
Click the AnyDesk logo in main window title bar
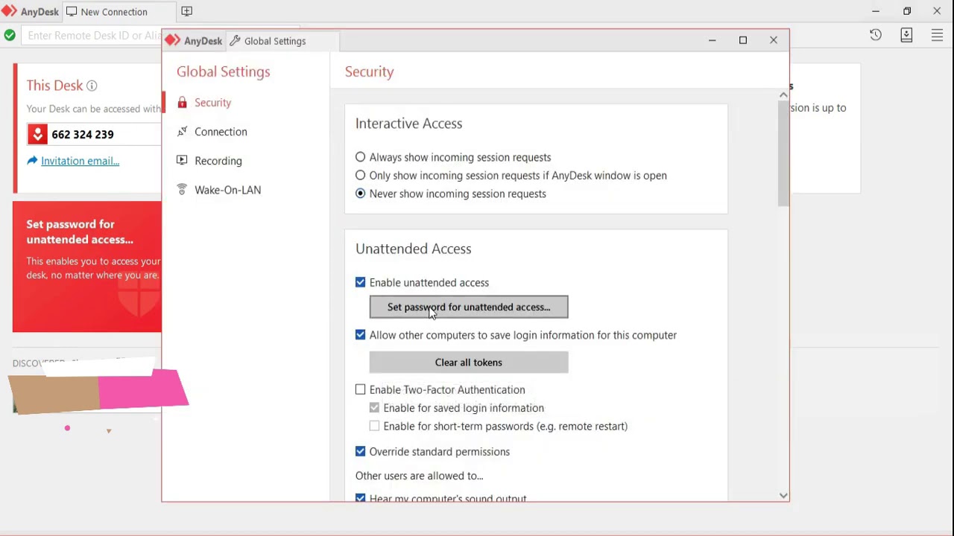(9, 11)
